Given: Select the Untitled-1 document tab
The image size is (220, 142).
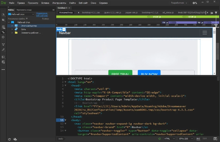Looking at the screenshot, I should [63, 8].
